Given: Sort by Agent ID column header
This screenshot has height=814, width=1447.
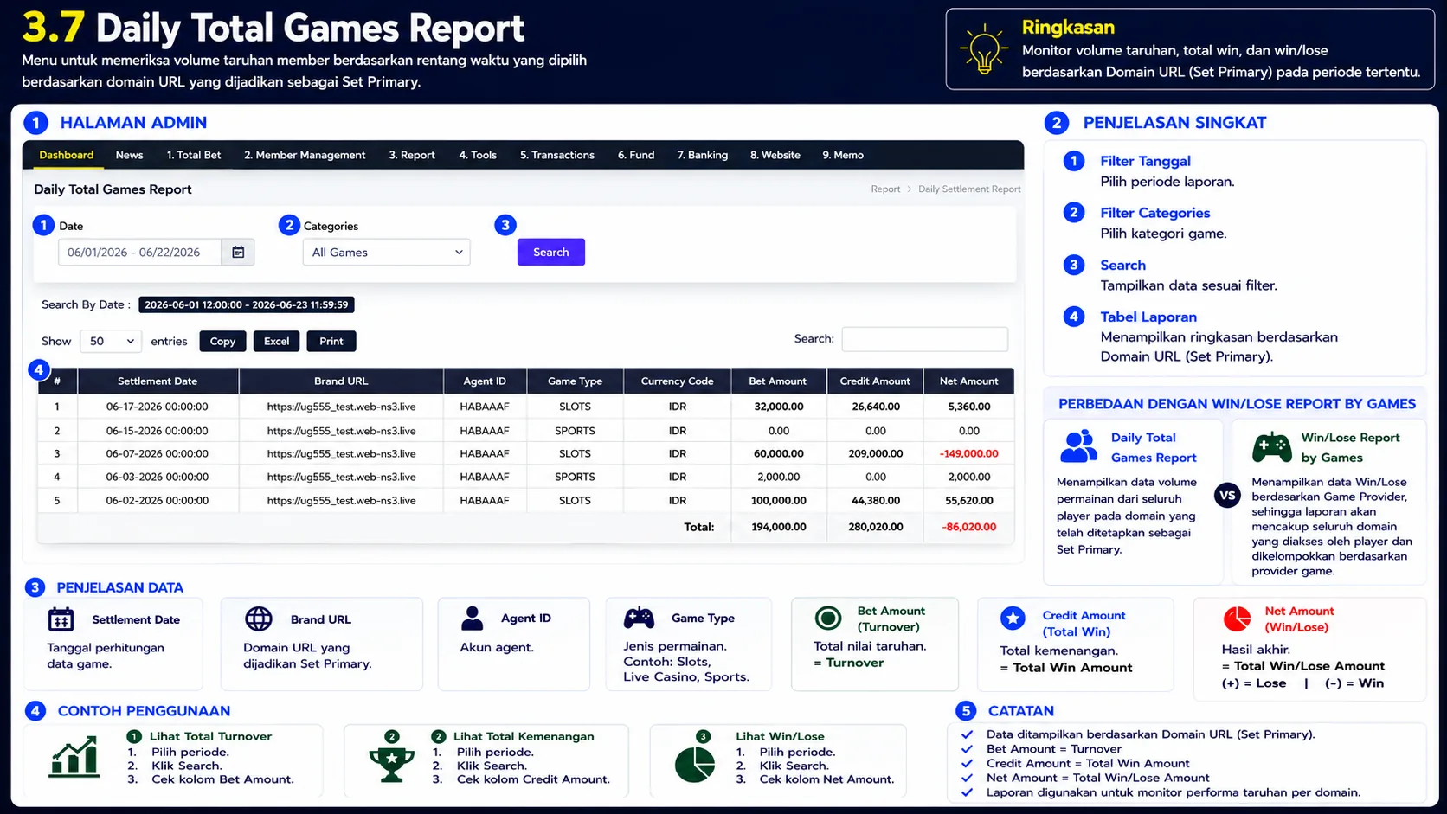Looking at the screenshot, I should click(485, 381).
